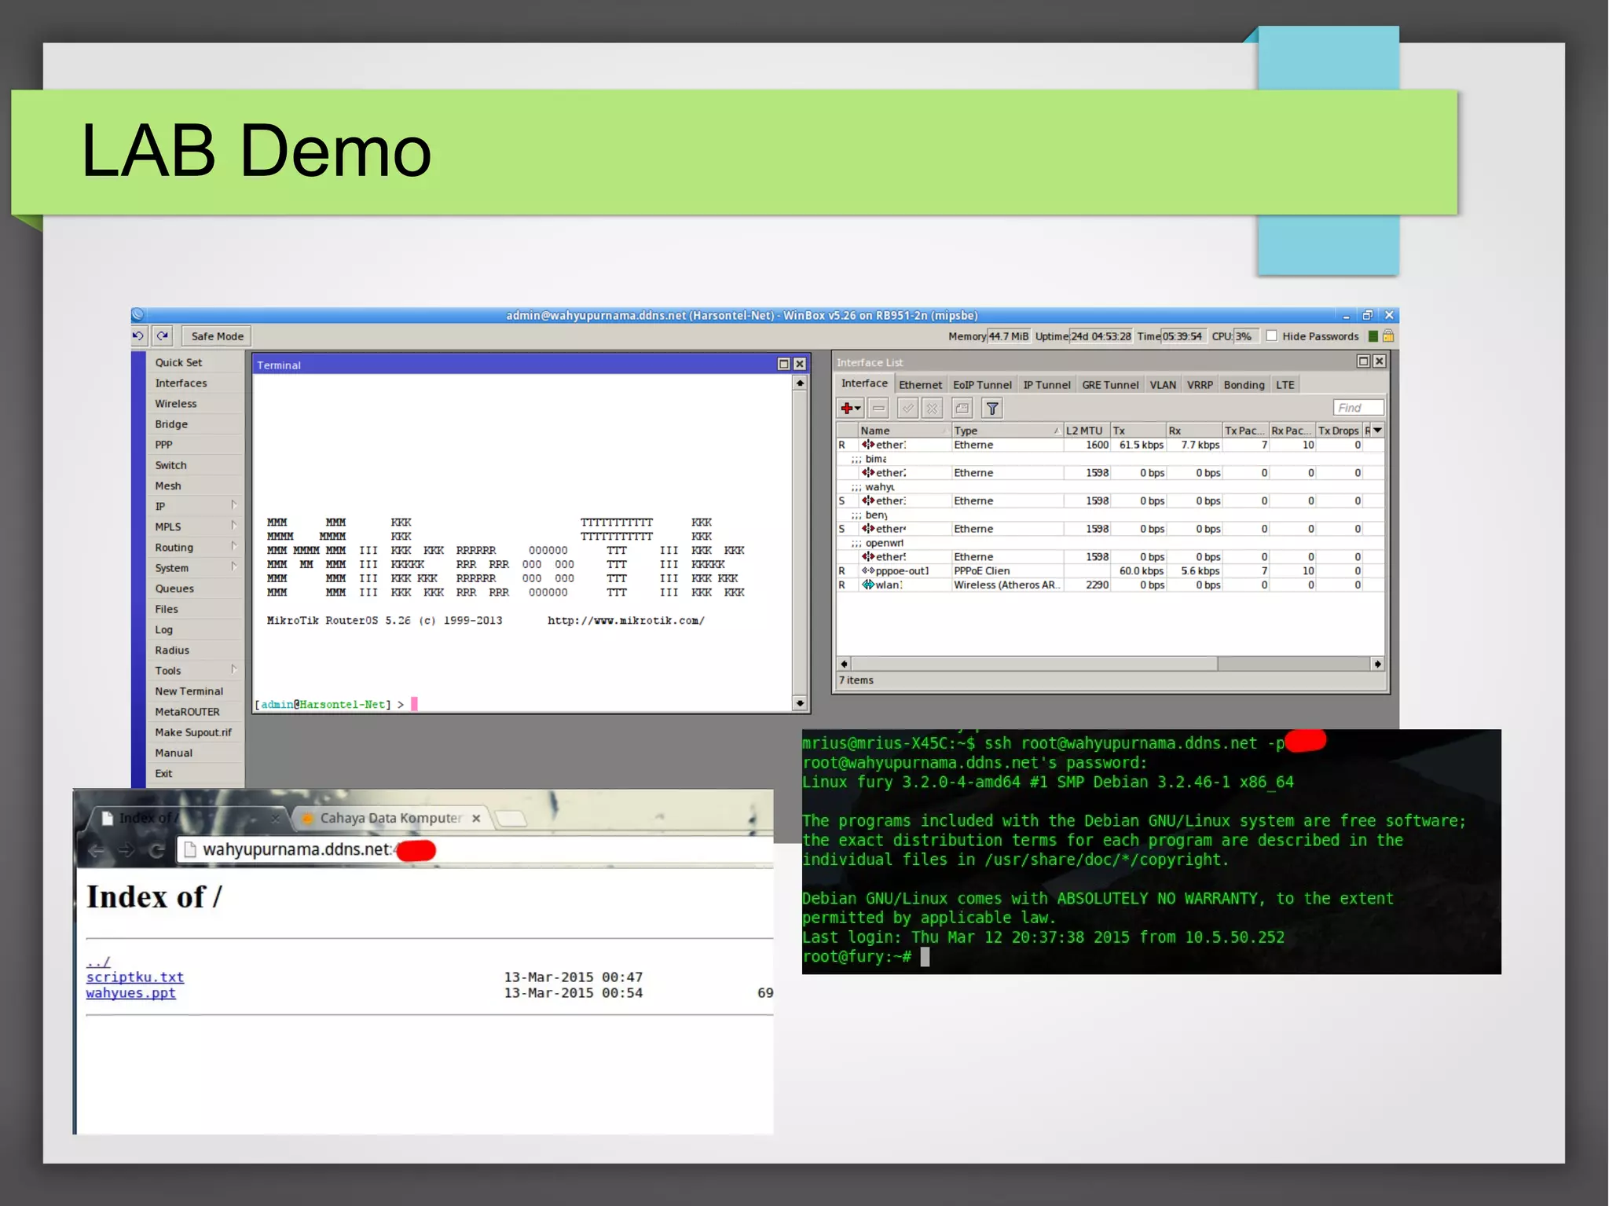This screenshot has width=1609, height=1206.
Task: Click the WinBox redo arrow icon
Action: (x=163, y=336)
